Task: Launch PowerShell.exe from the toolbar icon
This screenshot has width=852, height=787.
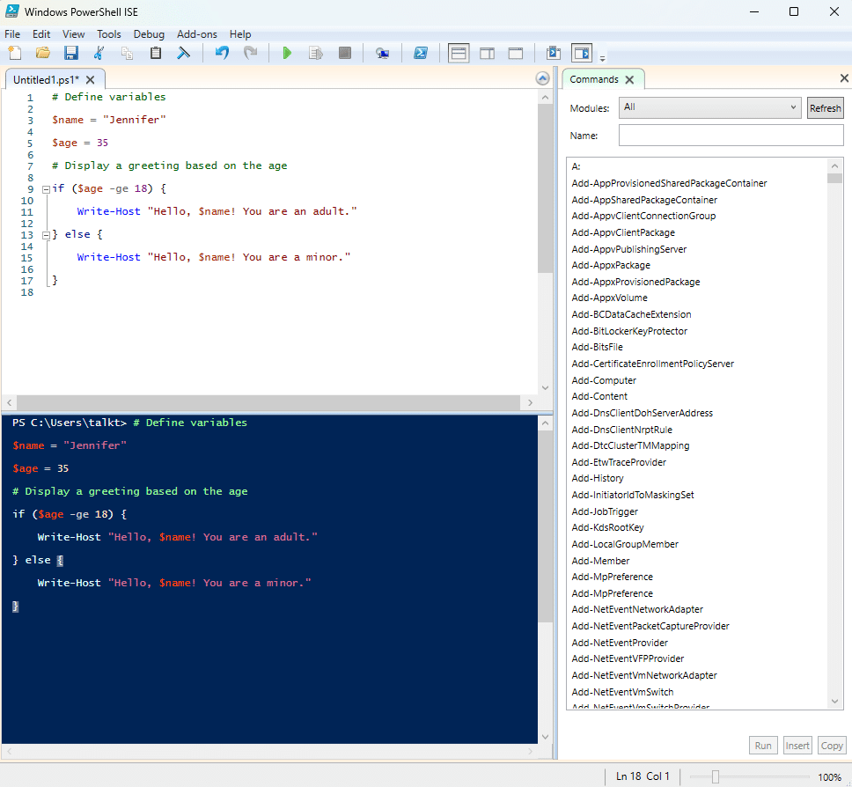Action: coord(422,54)
